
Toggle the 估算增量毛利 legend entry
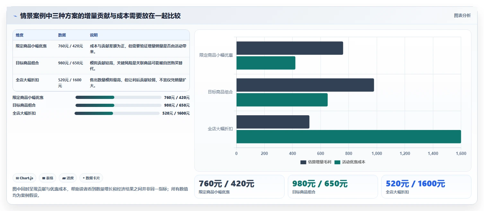pos(316,162)
